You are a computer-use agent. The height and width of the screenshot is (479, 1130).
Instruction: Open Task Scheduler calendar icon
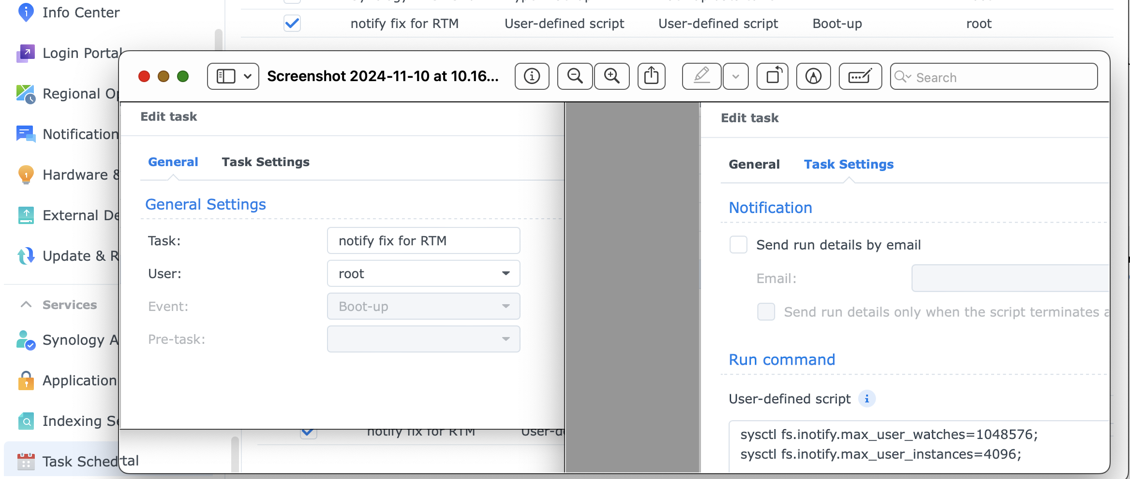click(26, 462)
